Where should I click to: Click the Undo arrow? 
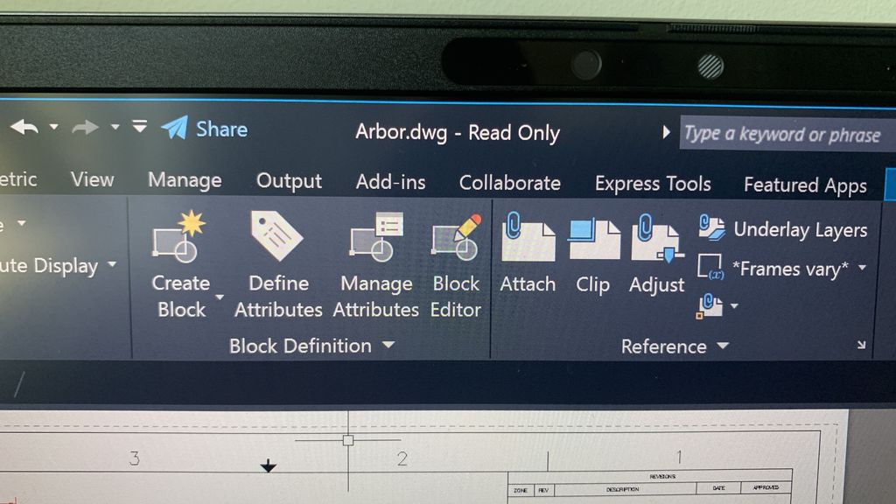[24, 127]
